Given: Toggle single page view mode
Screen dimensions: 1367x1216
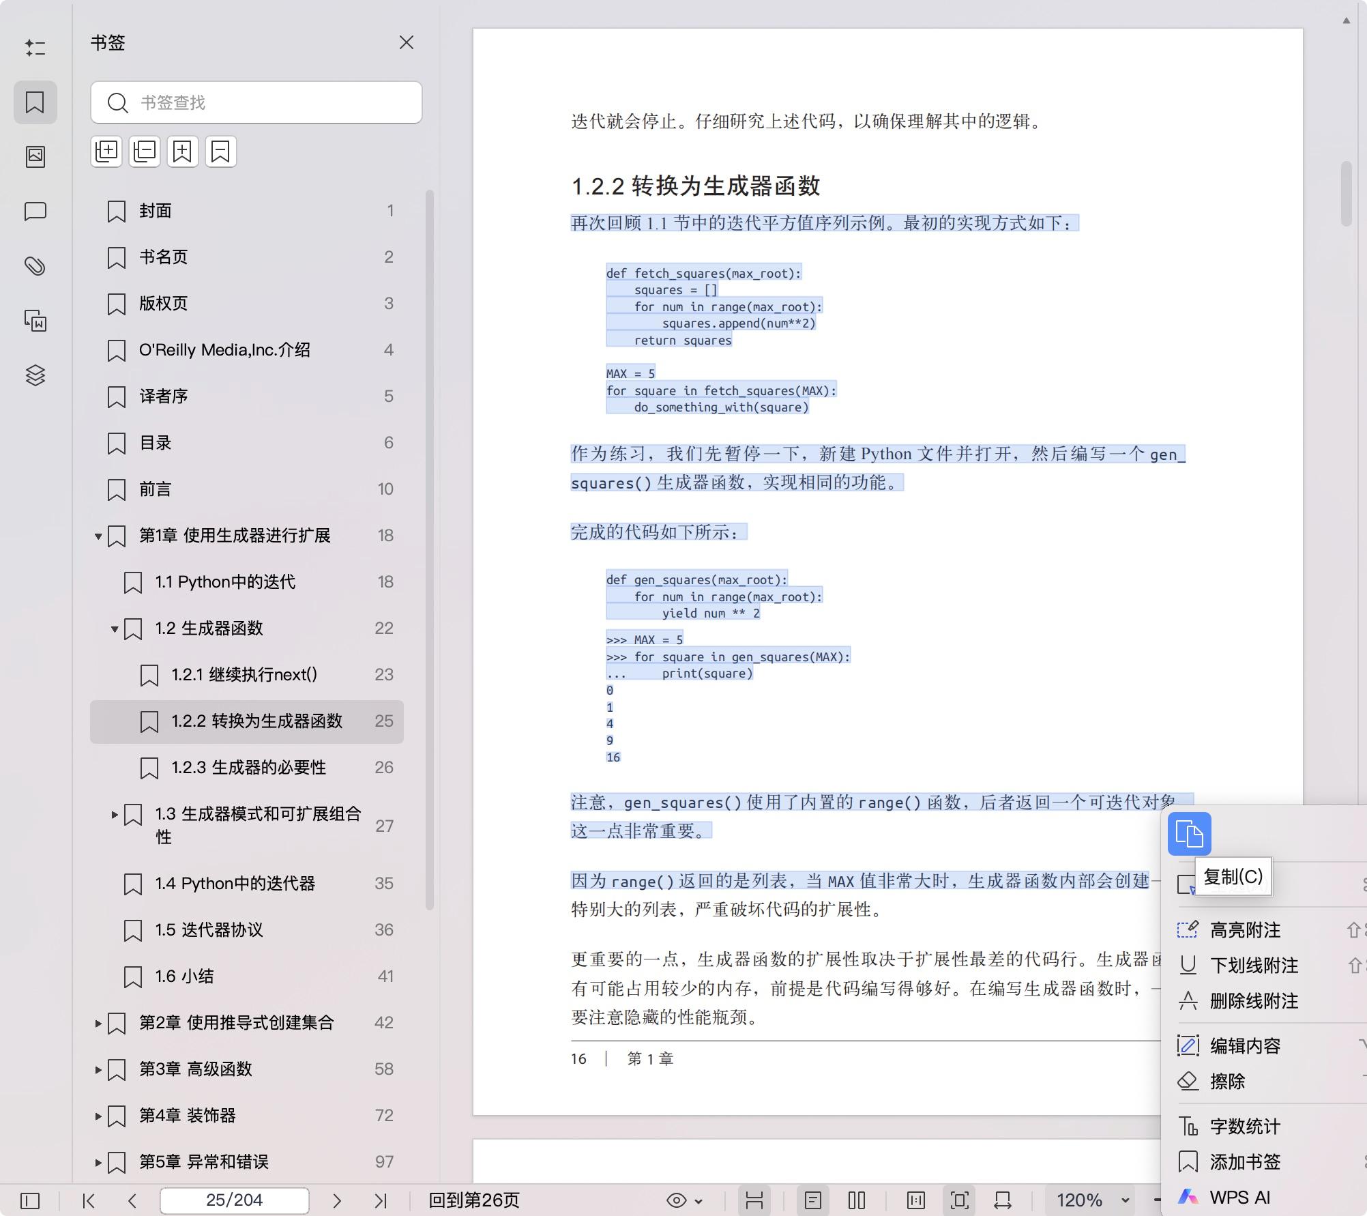Looking at the screenshot, I should [x=813, y=1200].
